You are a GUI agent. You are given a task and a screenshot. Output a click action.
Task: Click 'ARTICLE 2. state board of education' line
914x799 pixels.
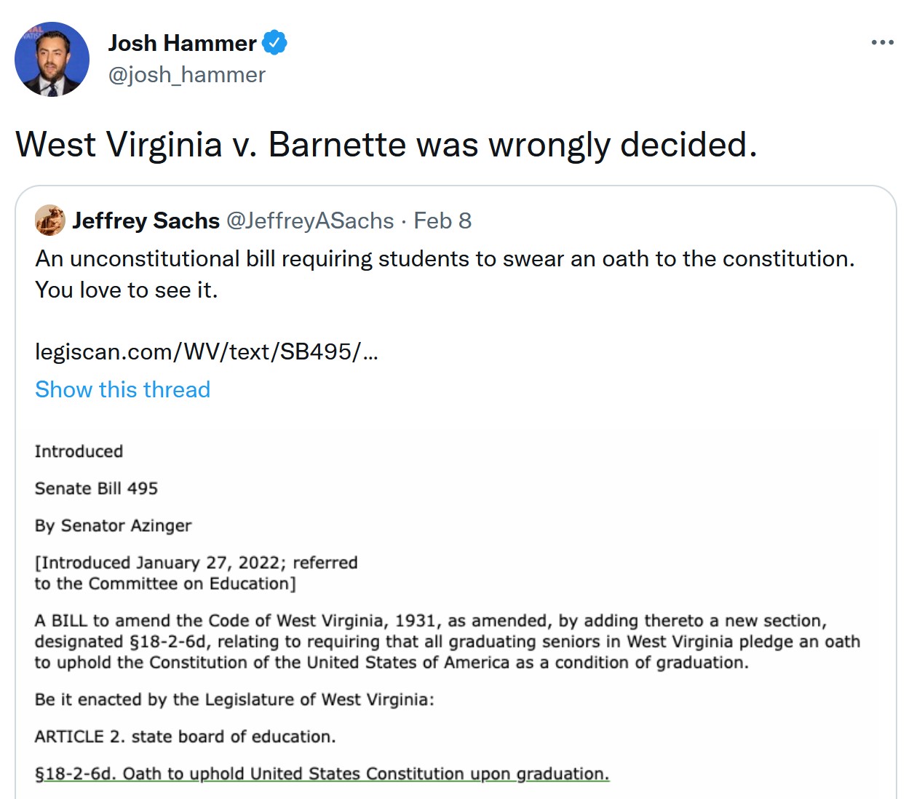click(185, 736)
